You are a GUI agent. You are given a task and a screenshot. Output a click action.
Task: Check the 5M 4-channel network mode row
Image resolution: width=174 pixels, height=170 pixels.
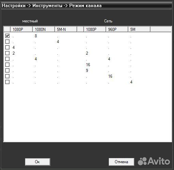click(7, 82)
